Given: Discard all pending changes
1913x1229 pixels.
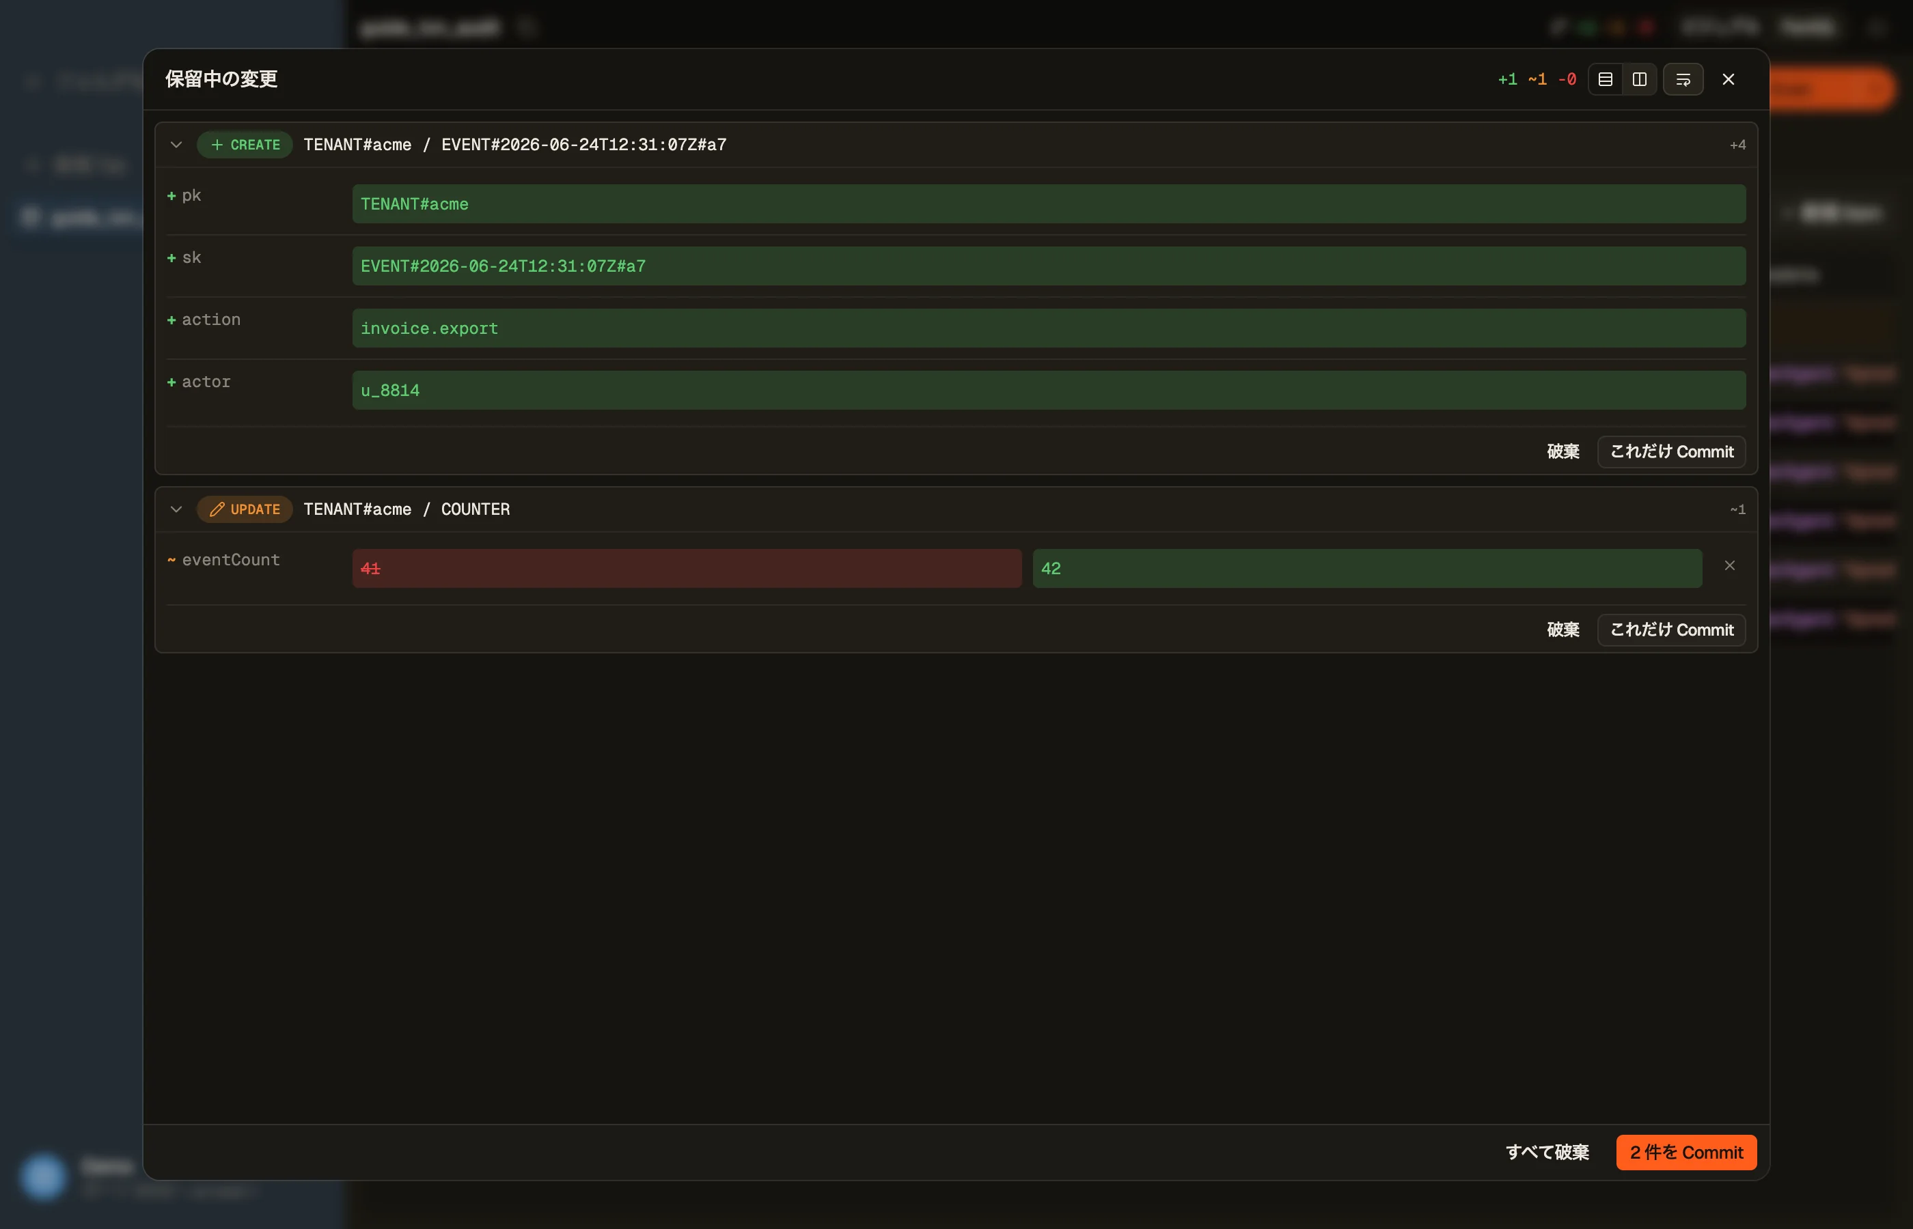Looking at the screenshot, I should point(1547,1153).
